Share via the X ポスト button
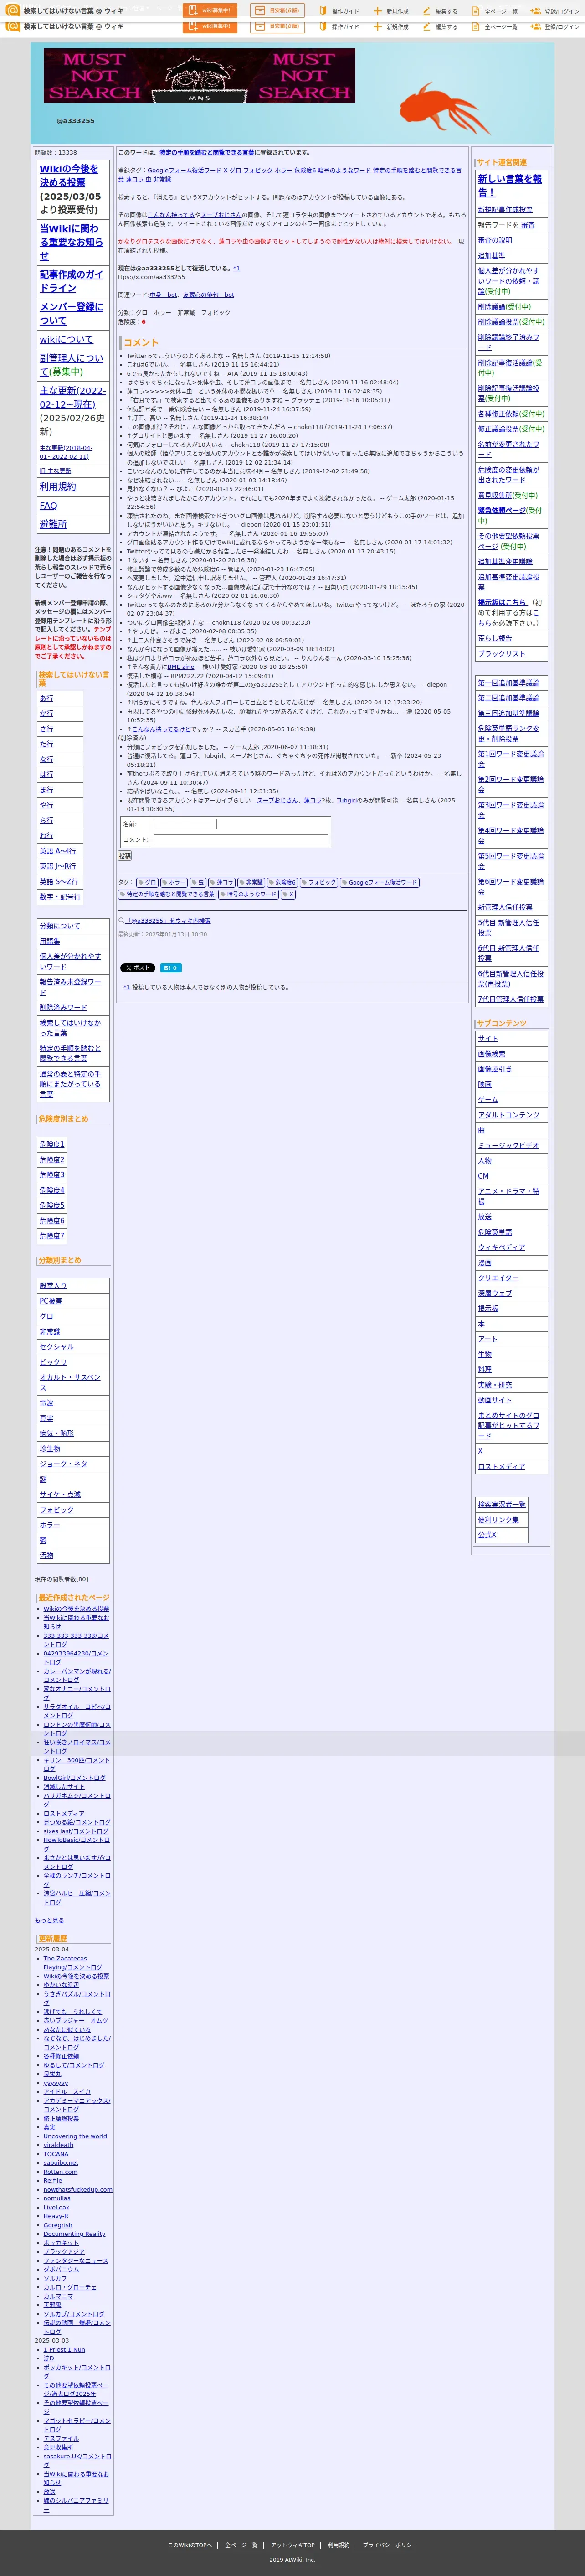 click(x=138, y=968)
